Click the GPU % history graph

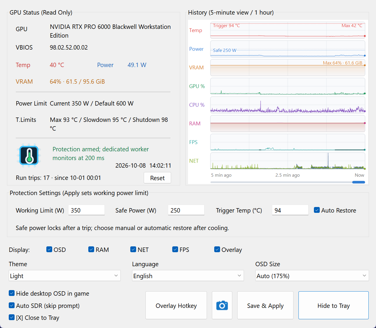[x=288, y=86]
